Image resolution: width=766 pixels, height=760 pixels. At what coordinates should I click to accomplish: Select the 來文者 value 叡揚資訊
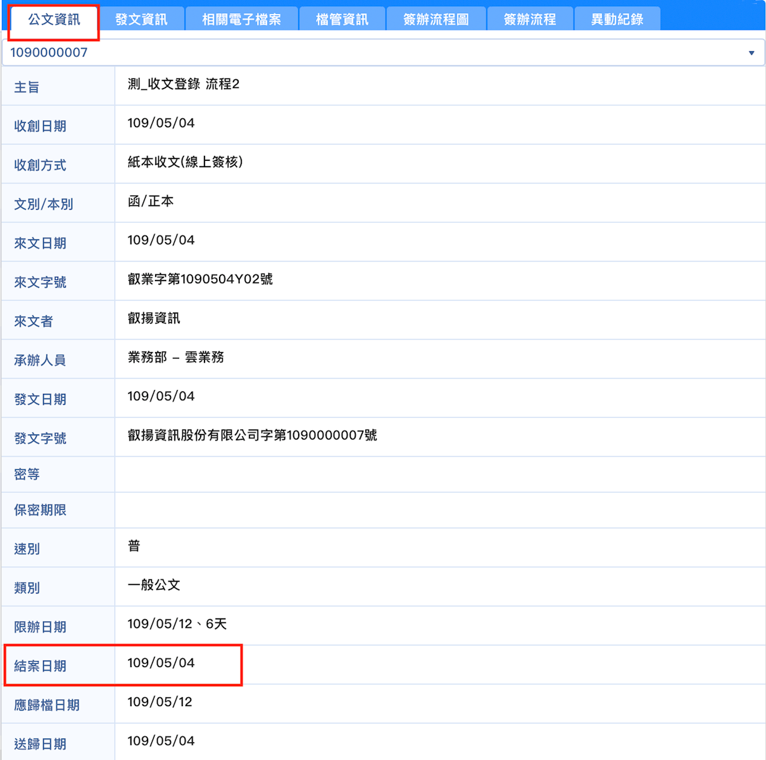pyautogui.click(x=154, y=318)
